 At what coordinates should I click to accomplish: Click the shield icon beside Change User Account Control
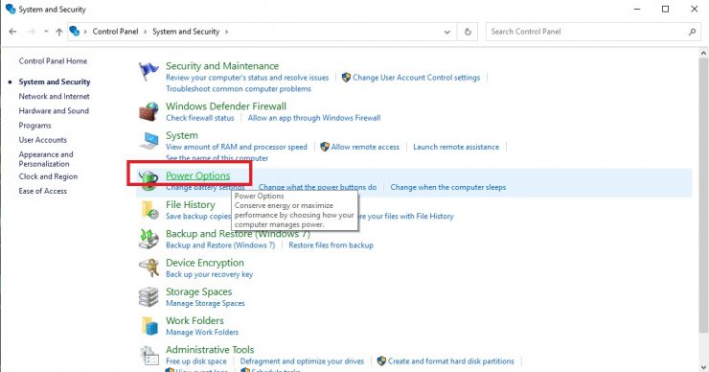point(347,78)
